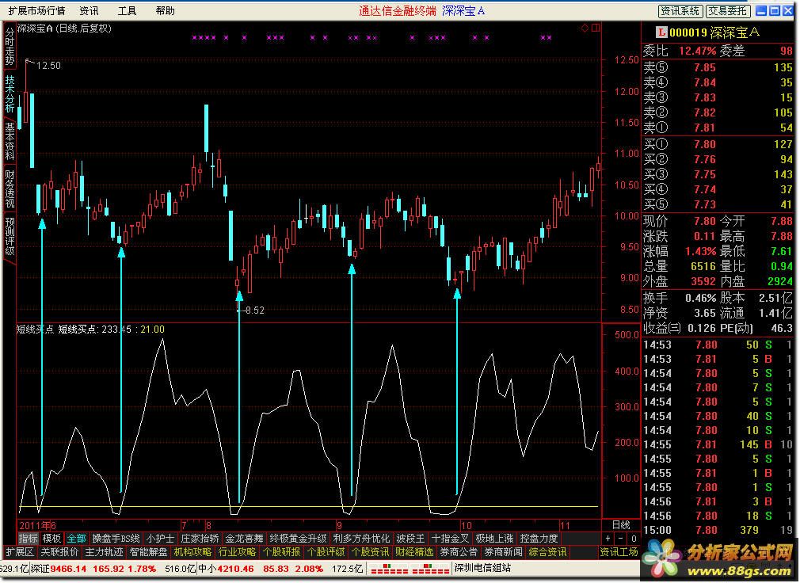Switch to 预测评级 side tab
Screen dimensions: 800x583
[10, 237]
